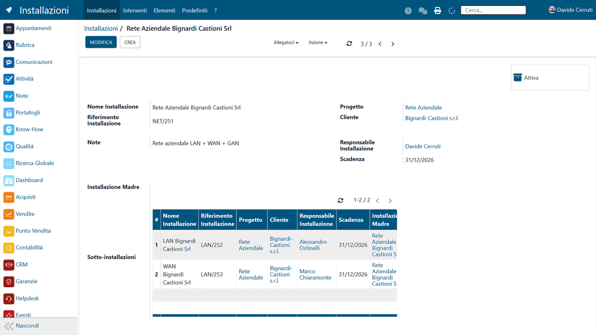Sort by Cliente column header

[282, 220]
